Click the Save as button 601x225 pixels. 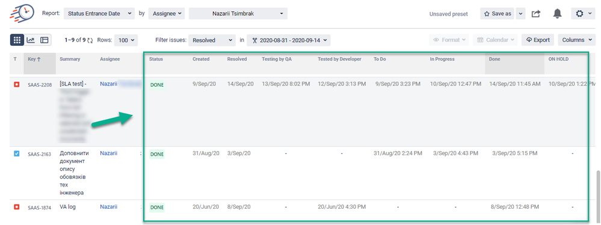click(498, 13)
